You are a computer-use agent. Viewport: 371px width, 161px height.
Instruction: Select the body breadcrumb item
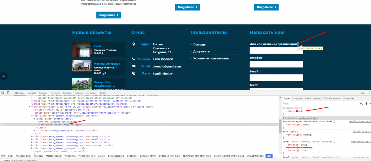[11, 156]
